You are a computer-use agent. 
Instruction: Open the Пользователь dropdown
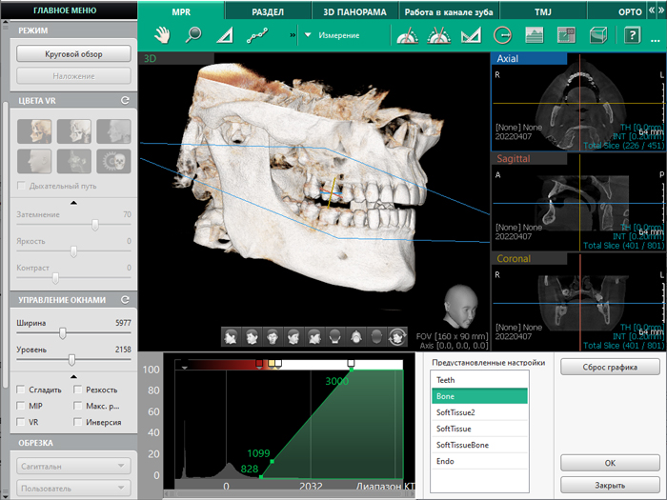click(x=73, y=488)
